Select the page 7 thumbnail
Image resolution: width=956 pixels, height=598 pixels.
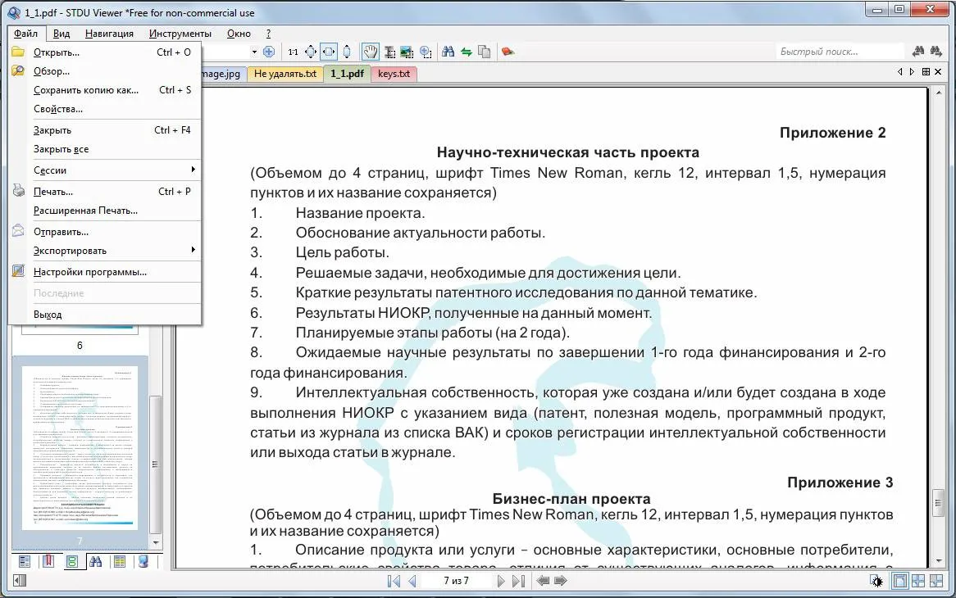pyautogui.click(x=80, y=447)
